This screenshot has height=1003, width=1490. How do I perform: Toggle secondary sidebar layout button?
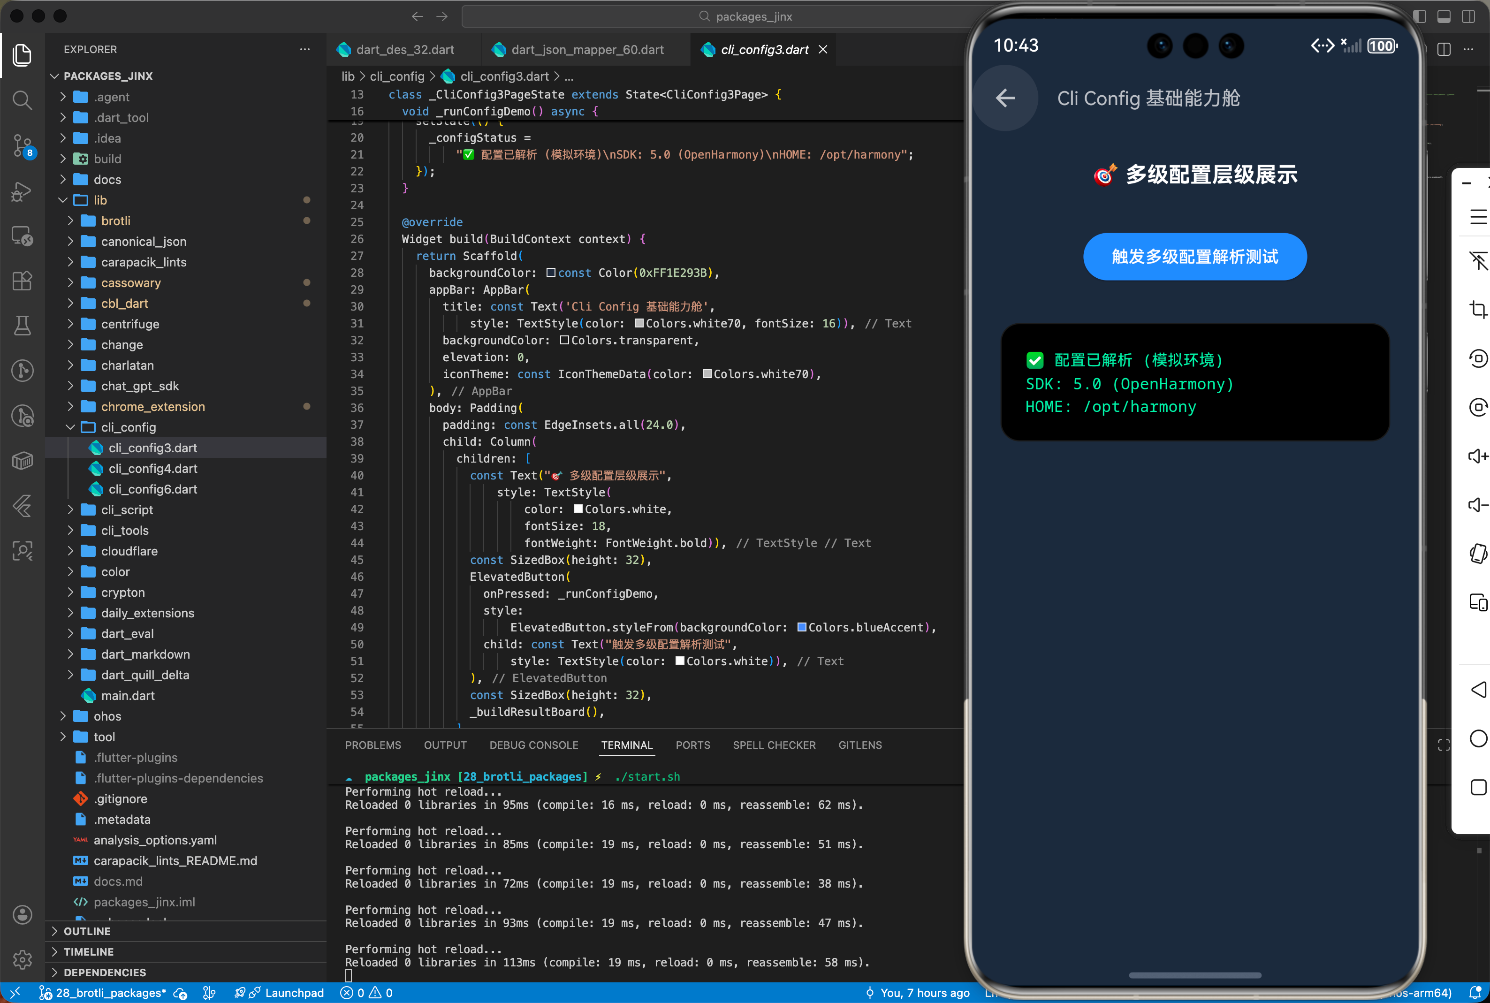(1468, 16)
